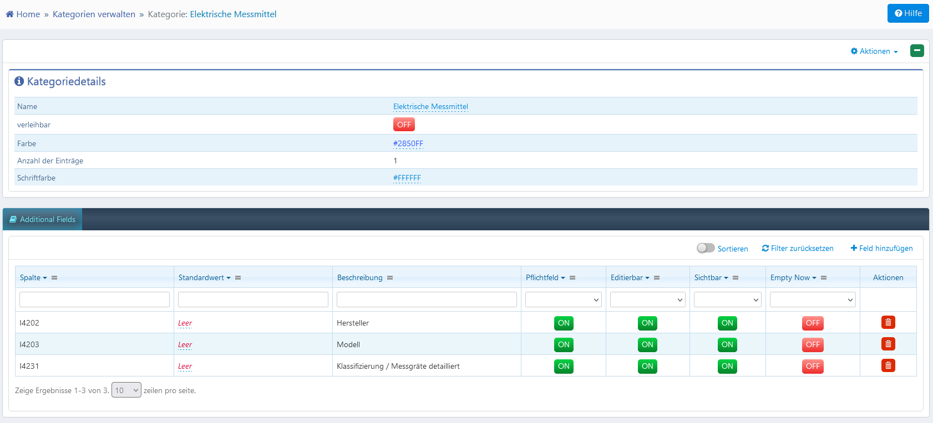933x423 pixels.
Task: Delete the I4202 Hersteller field row
Action: (x=888, y=322)
